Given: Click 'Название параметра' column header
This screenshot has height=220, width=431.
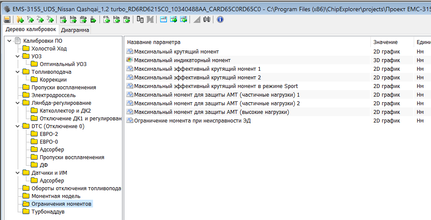Looking at the screenshot, I should pyautogui.click(x=154, y=42).
